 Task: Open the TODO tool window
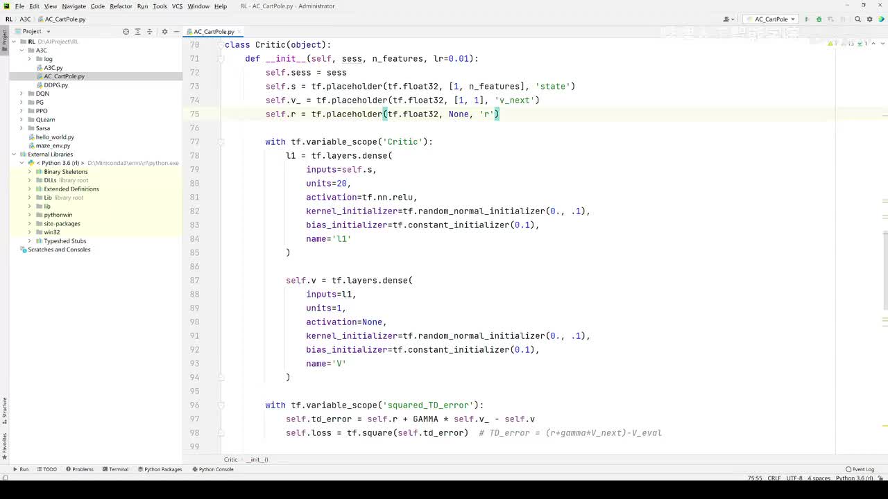(x=46, y=469)
